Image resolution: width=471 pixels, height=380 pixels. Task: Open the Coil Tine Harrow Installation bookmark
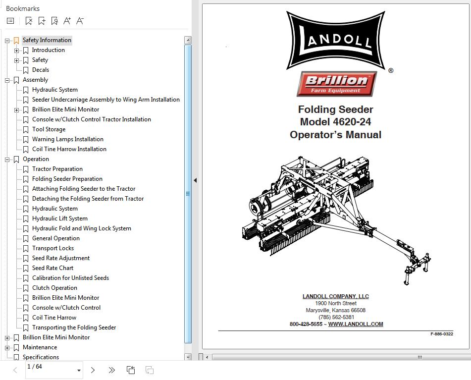(69, 149)
